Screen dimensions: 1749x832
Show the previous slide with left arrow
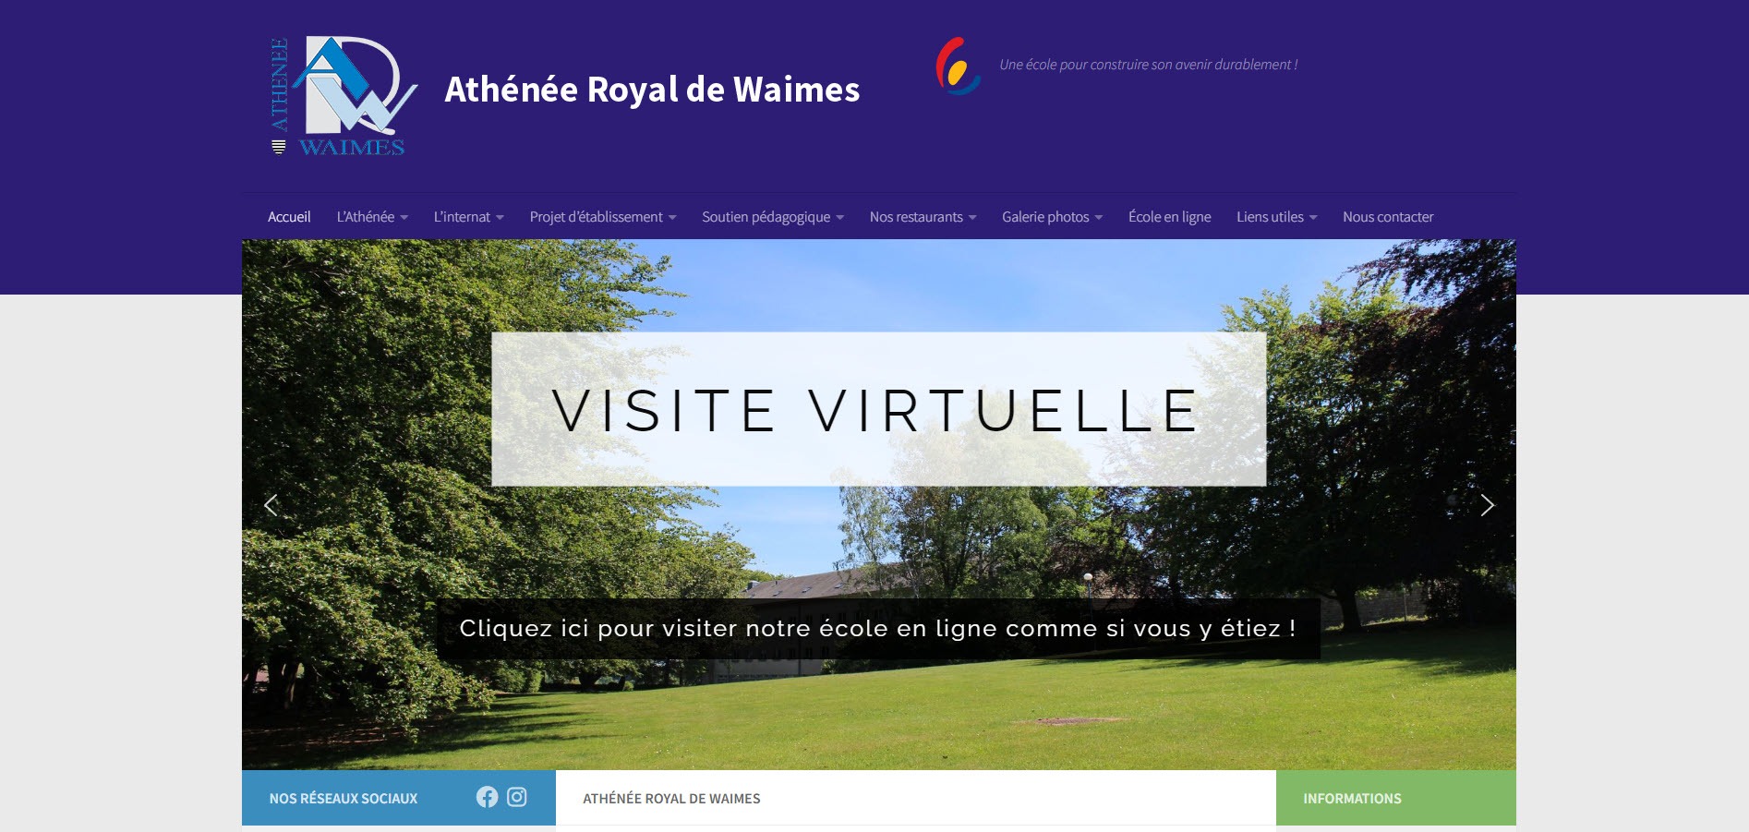271,505
